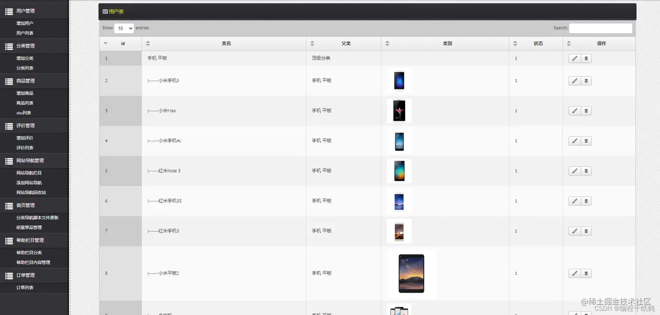Click the 小米手机5 phone thumbnail
This screenshot has height=315, width=660.
[x=399, y=81]
